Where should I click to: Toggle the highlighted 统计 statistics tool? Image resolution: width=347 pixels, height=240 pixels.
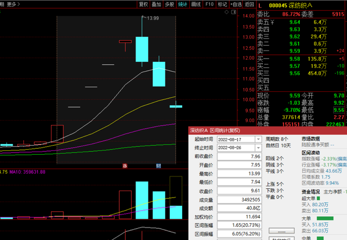click(x=183, y=4)
